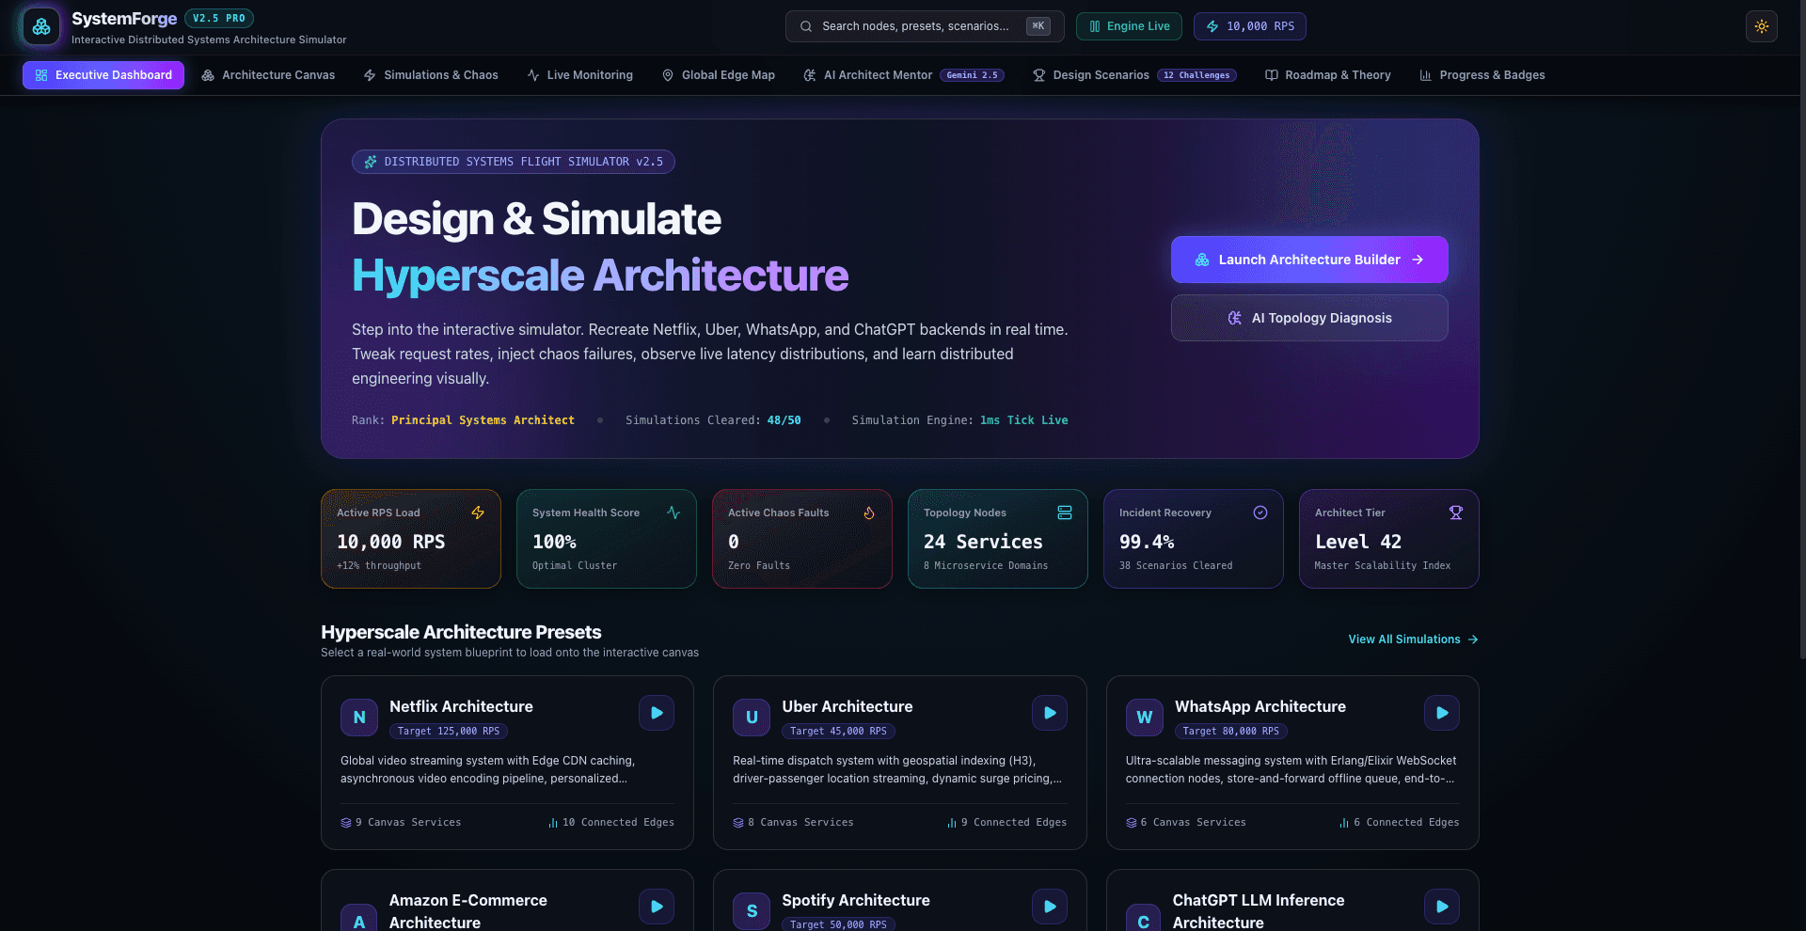
Task: Click Launch Architecture Builder button
Action: point(1309,260)
